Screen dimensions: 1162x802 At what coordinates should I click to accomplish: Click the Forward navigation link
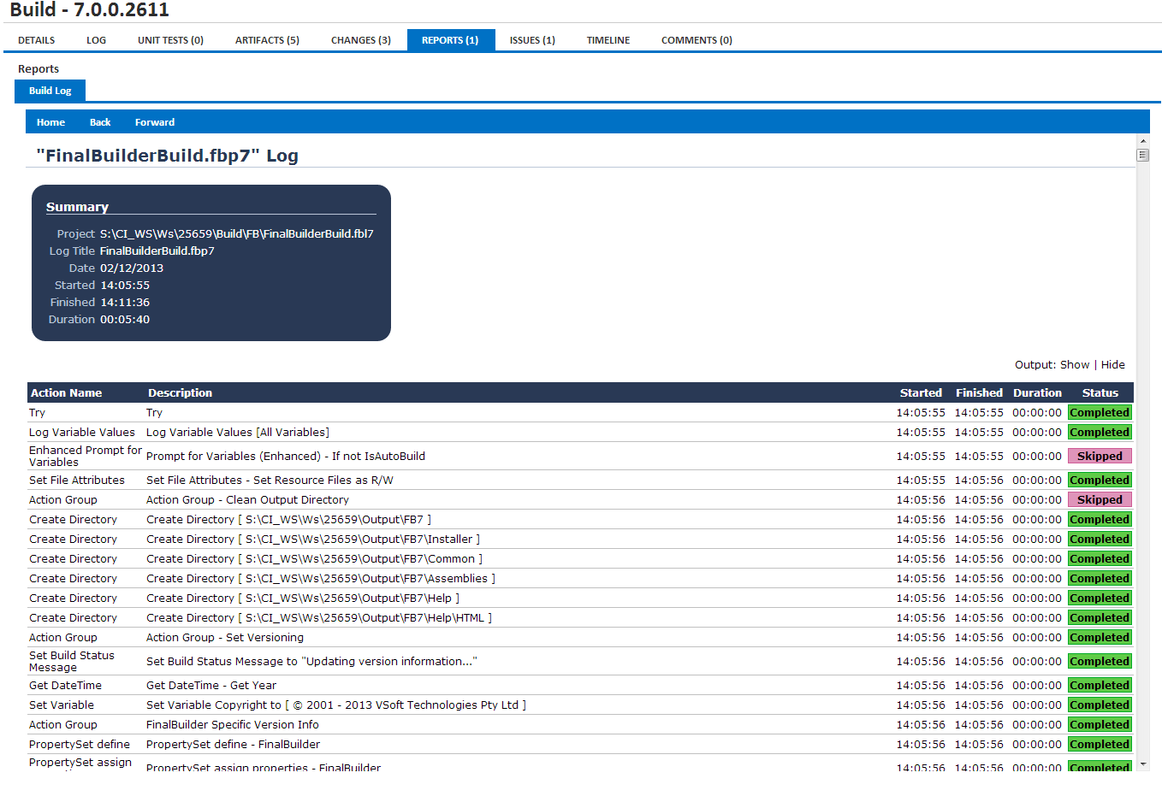pyautogui.click(x=154, y=121)
